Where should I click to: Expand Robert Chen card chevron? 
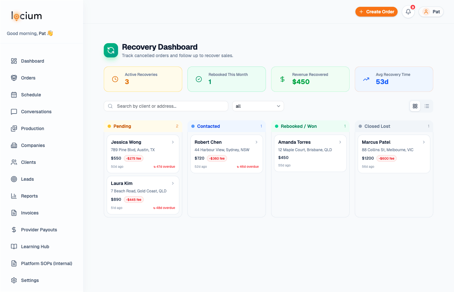click(x=257, y=142)
